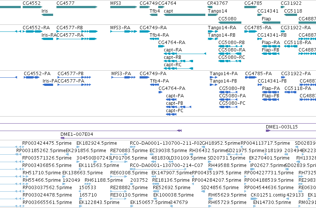The height and width of the screenshot is (208, 316).
Task: Click transcript label CG5118-RA
Action: (x=298, y=43)
